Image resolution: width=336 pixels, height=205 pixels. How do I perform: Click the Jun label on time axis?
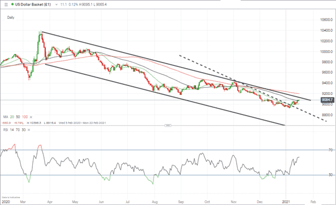coord(101,202)
